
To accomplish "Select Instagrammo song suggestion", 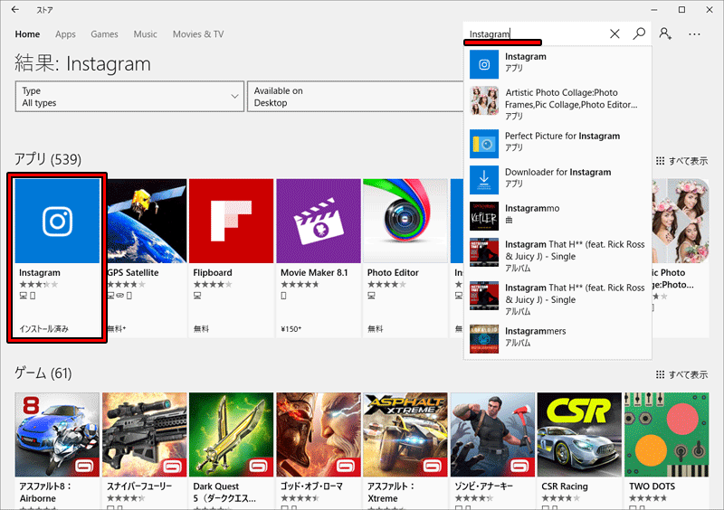I will pyautogui.click(x=557, y=215).
